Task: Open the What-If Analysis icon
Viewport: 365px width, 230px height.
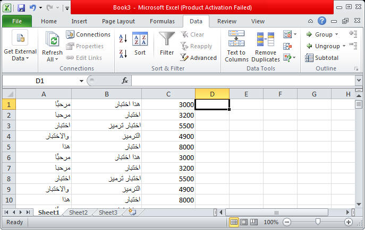Action: (x=287, y=58)
